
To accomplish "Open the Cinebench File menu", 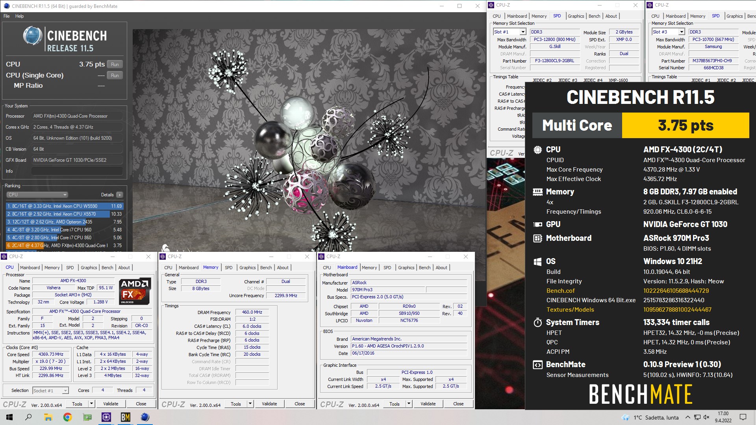I will (x=6, y=16).
